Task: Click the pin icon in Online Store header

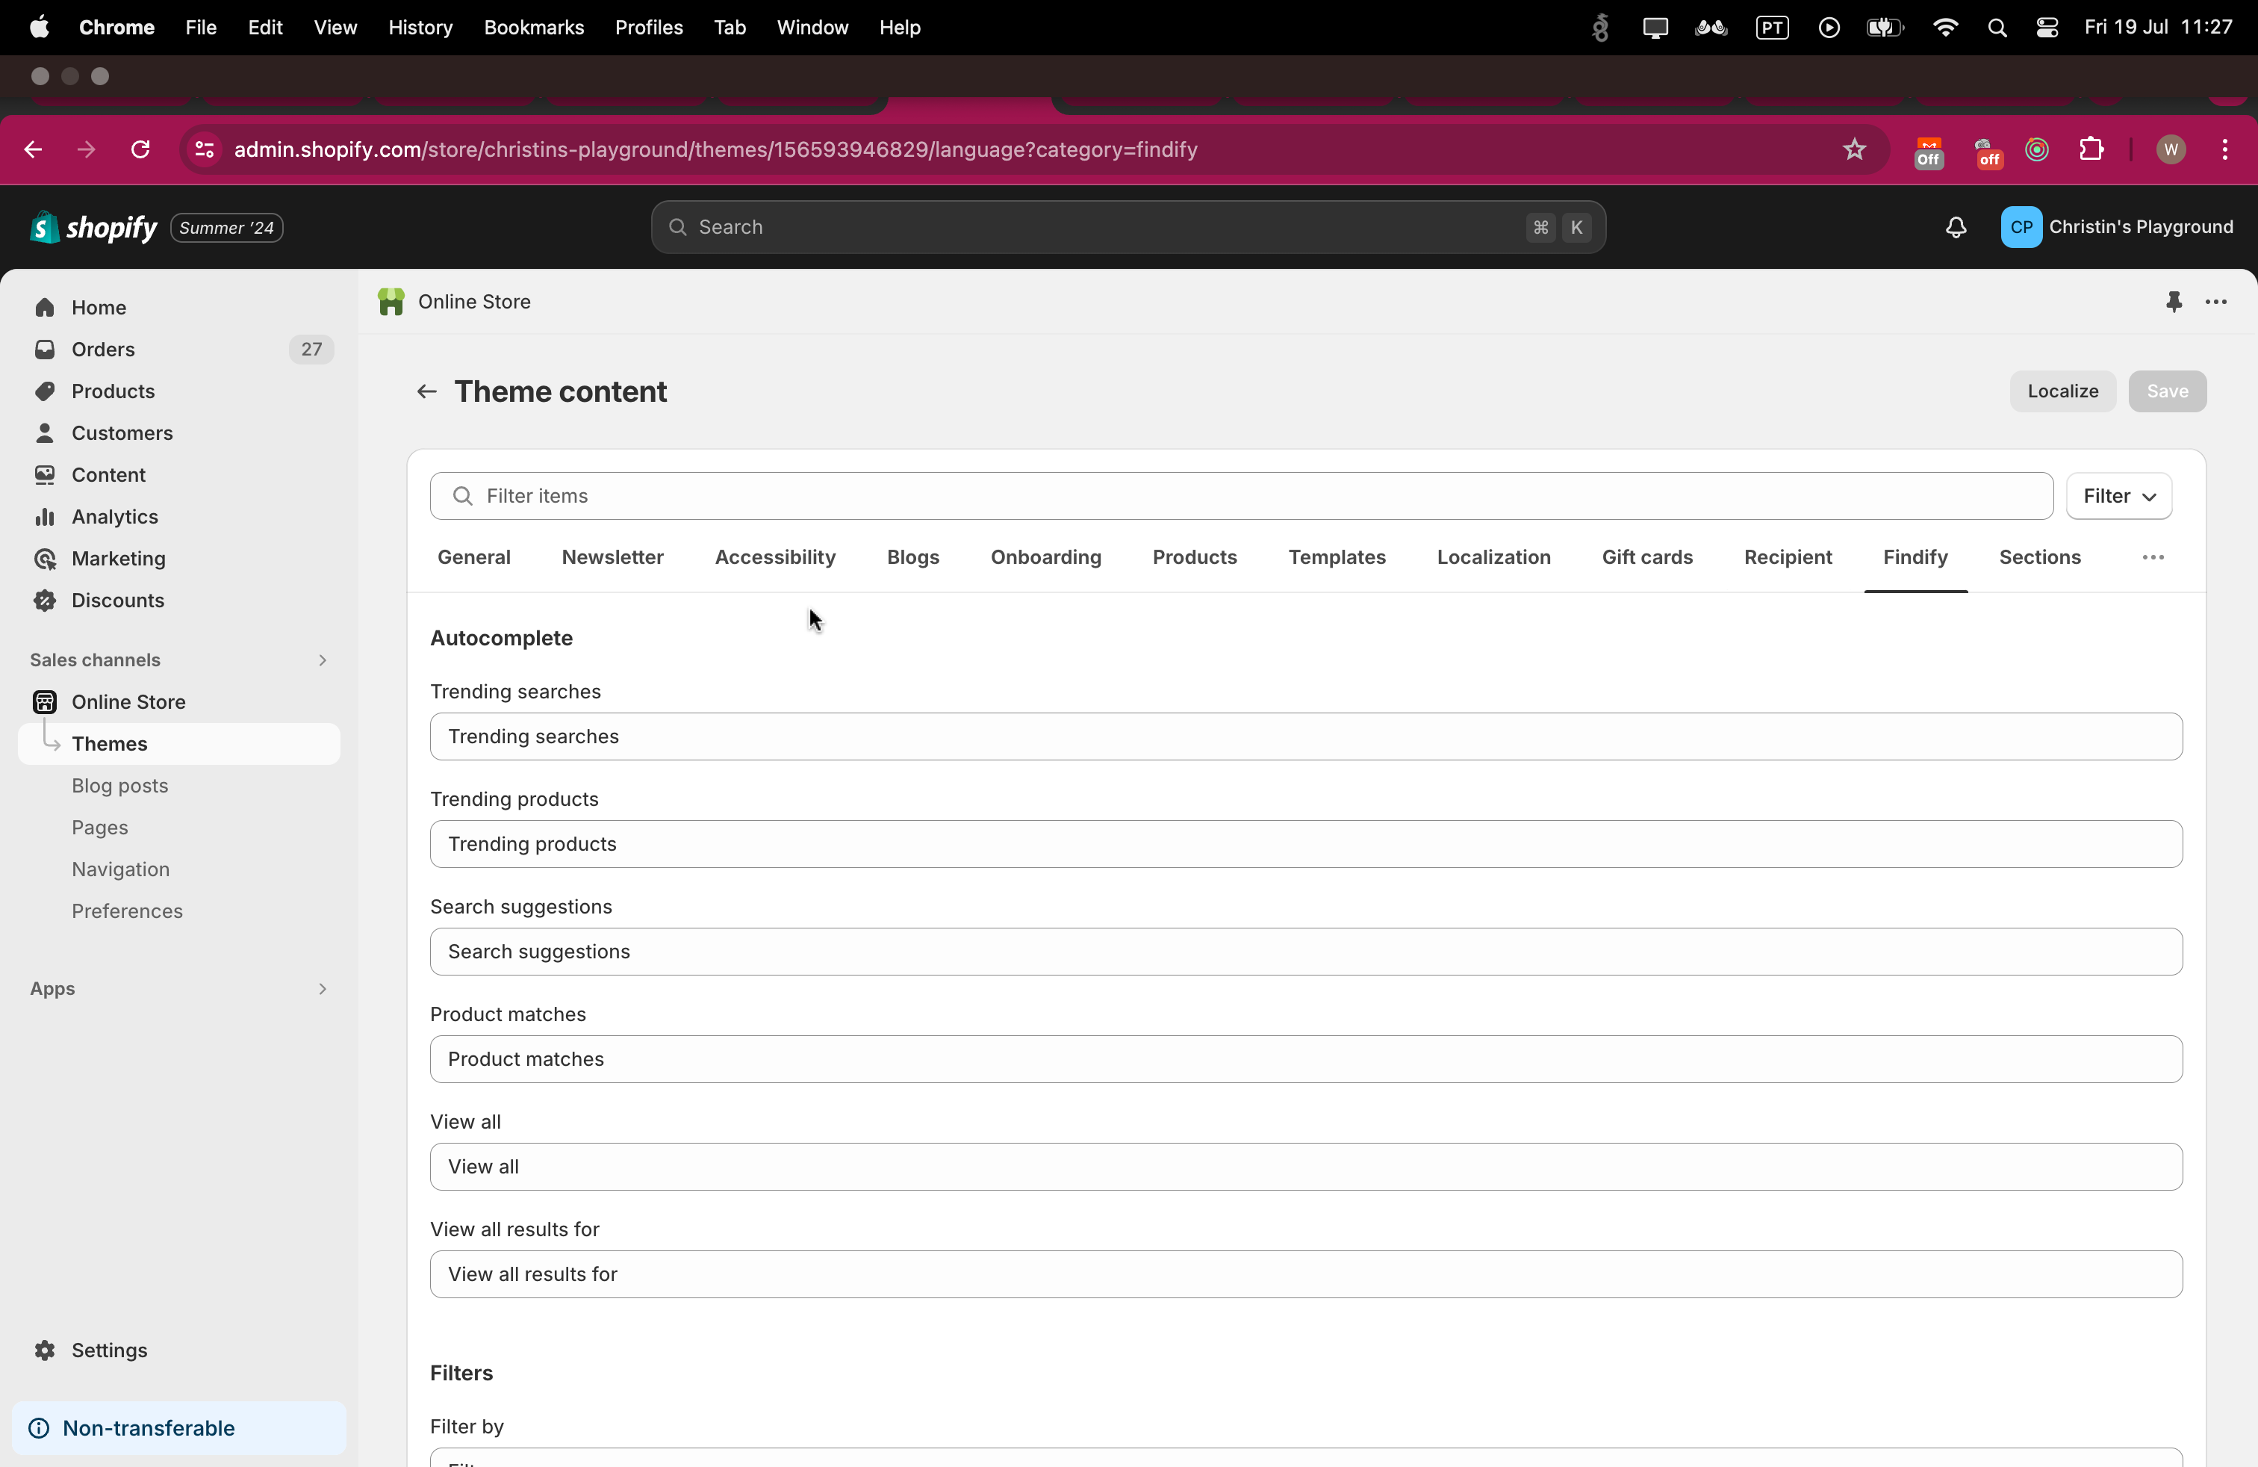Action: point(2174,302)
